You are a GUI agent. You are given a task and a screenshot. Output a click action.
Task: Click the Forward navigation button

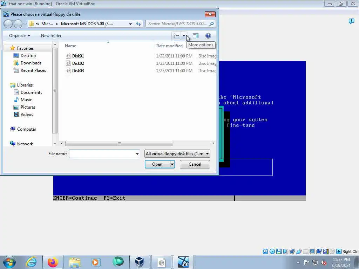(18, 24)
